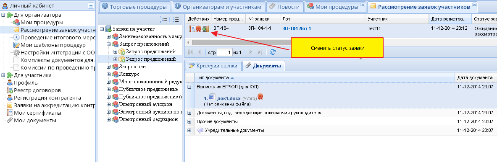Click Профиль person icon in sidebar
Viewport: 497px width, 162px height.
pos(10,83)
